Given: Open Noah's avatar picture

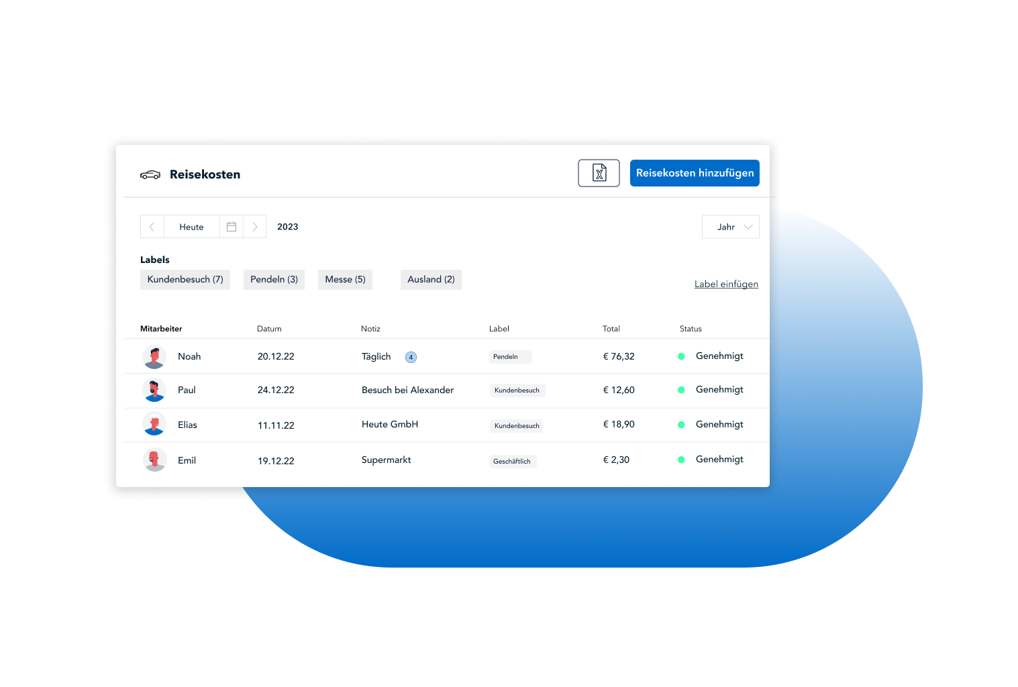Looking at the screenshot, I should [x=154, y=357].
